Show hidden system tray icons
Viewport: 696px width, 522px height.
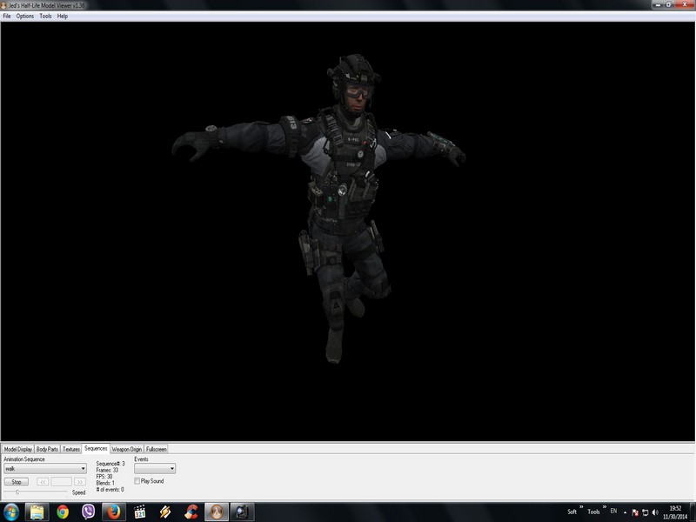(x=625, y=512)
